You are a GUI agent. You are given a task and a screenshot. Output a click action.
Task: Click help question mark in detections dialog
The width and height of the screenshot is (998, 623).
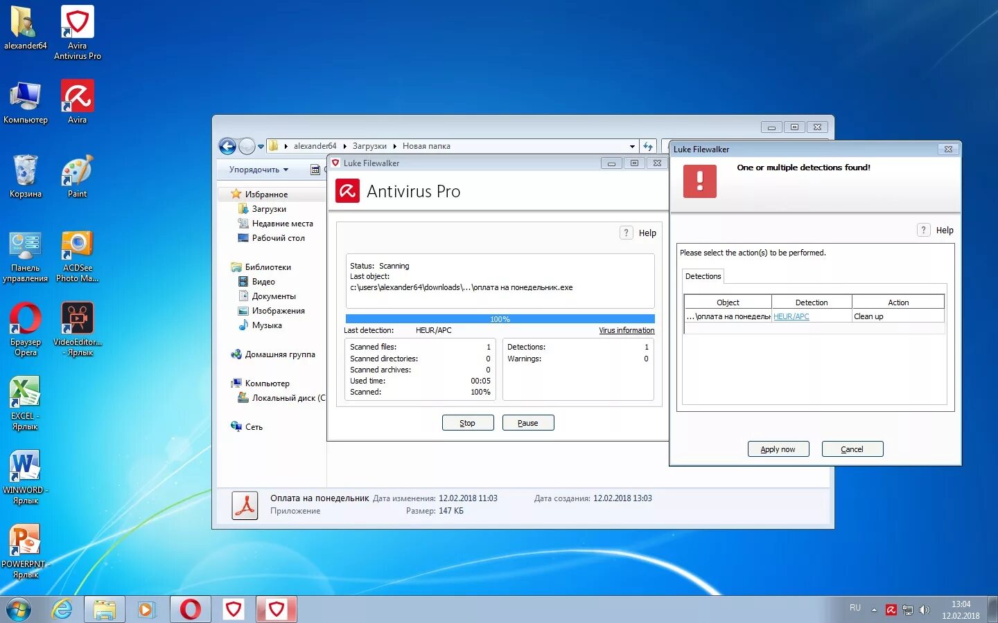click(x=923, y=230)
